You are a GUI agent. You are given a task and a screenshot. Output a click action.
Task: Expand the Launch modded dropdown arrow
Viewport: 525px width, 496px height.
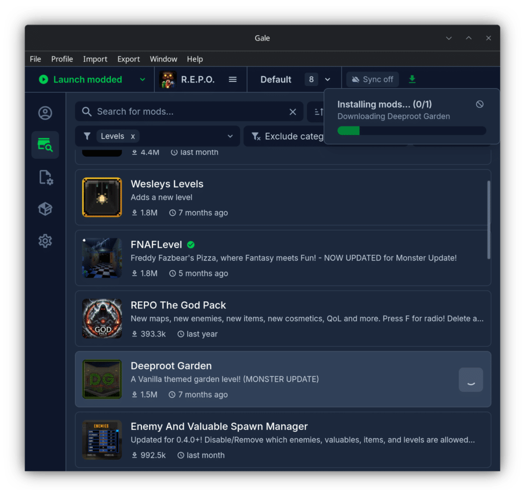point(143,79)
